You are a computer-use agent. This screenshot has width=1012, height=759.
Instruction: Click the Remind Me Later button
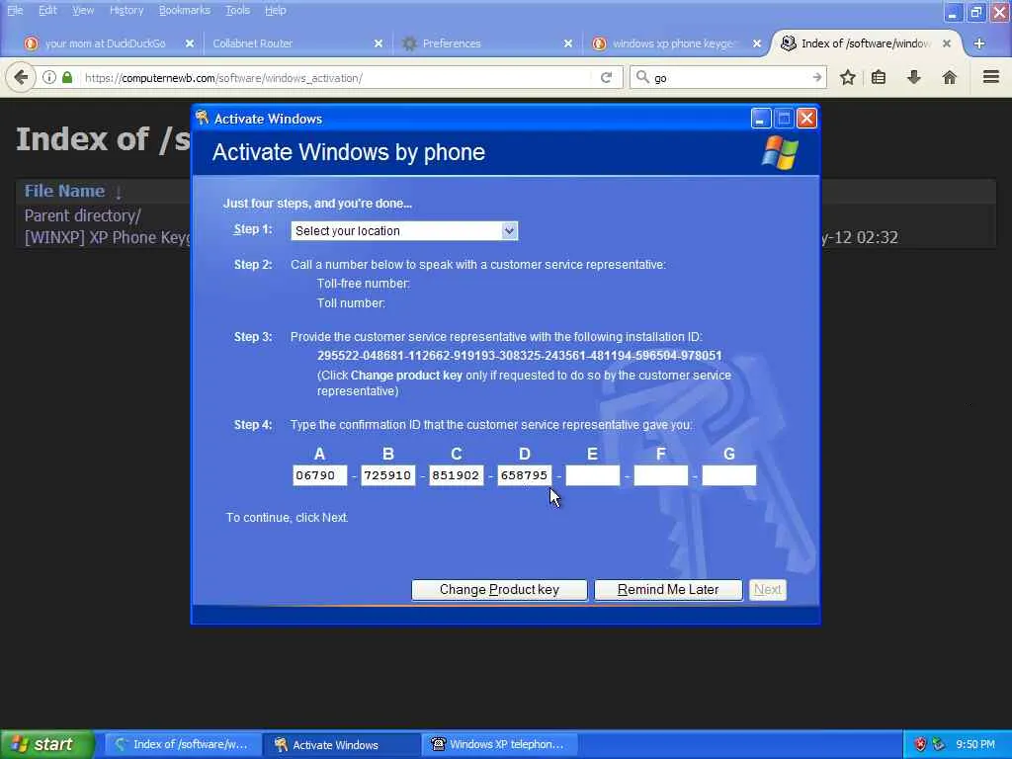point(668,589)
